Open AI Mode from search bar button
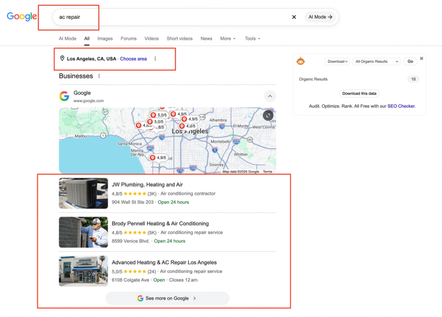Viewport: 442px width, 317px height. [x=320, y=17]
